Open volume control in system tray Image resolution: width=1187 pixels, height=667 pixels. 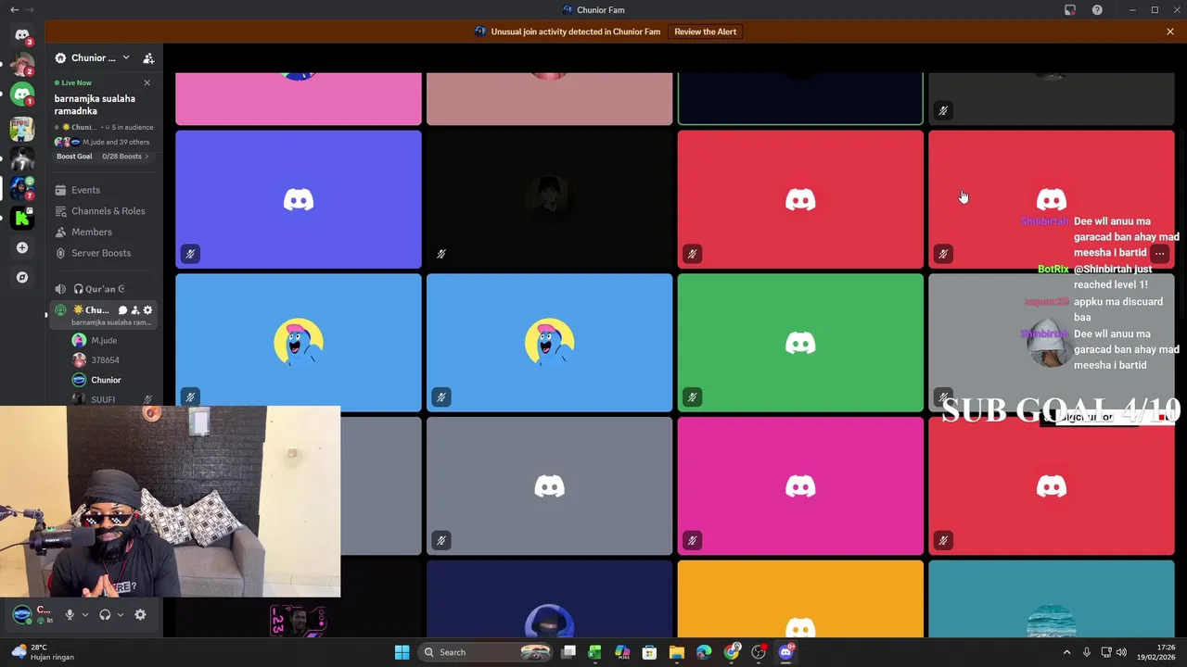(x=1121, y=652)
